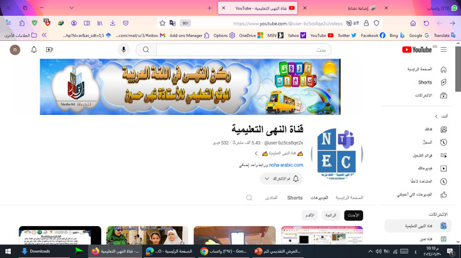Click the page vertical scrollbar thumb
The height and width of the screenshot is (258, 461).
pos(458,69)
